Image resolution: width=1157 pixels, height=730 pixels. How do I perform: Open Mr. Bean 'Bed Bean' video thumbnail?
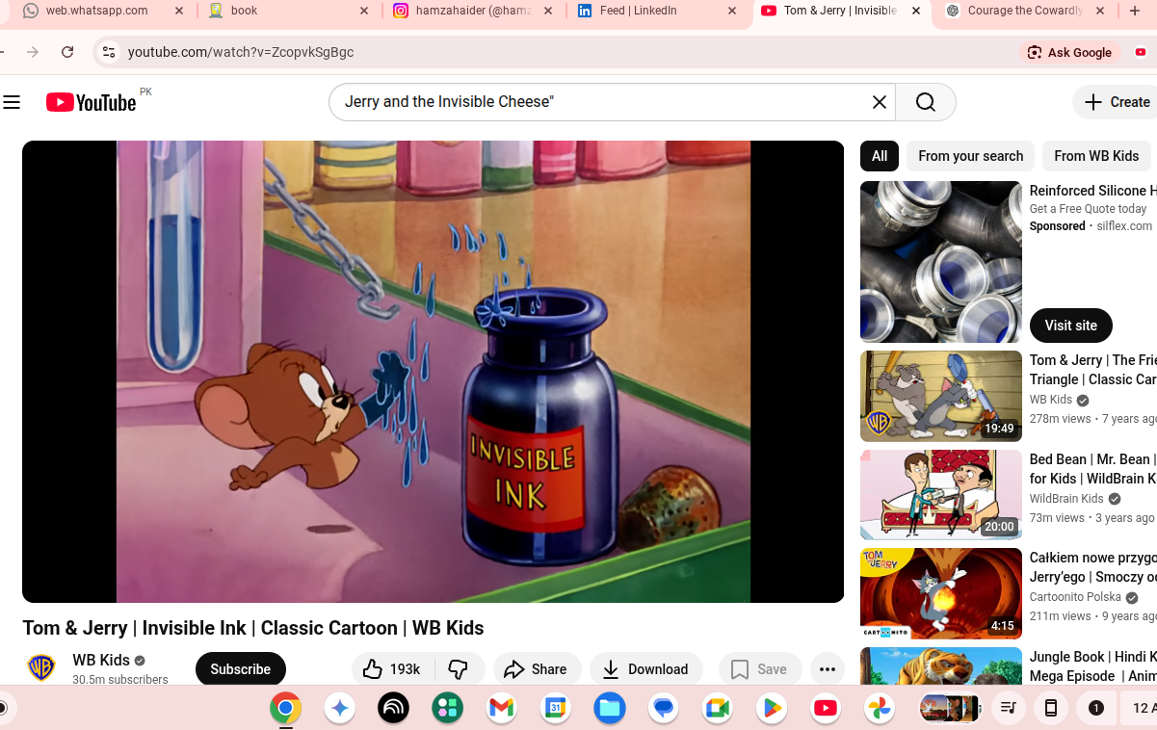pos(940,495)
